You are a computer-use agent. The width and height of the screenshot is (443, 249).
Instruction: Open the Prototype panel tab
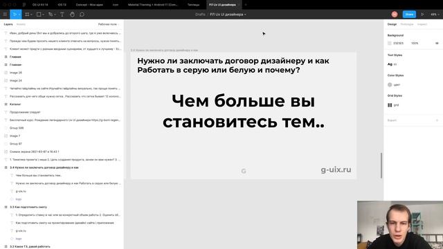407,24
